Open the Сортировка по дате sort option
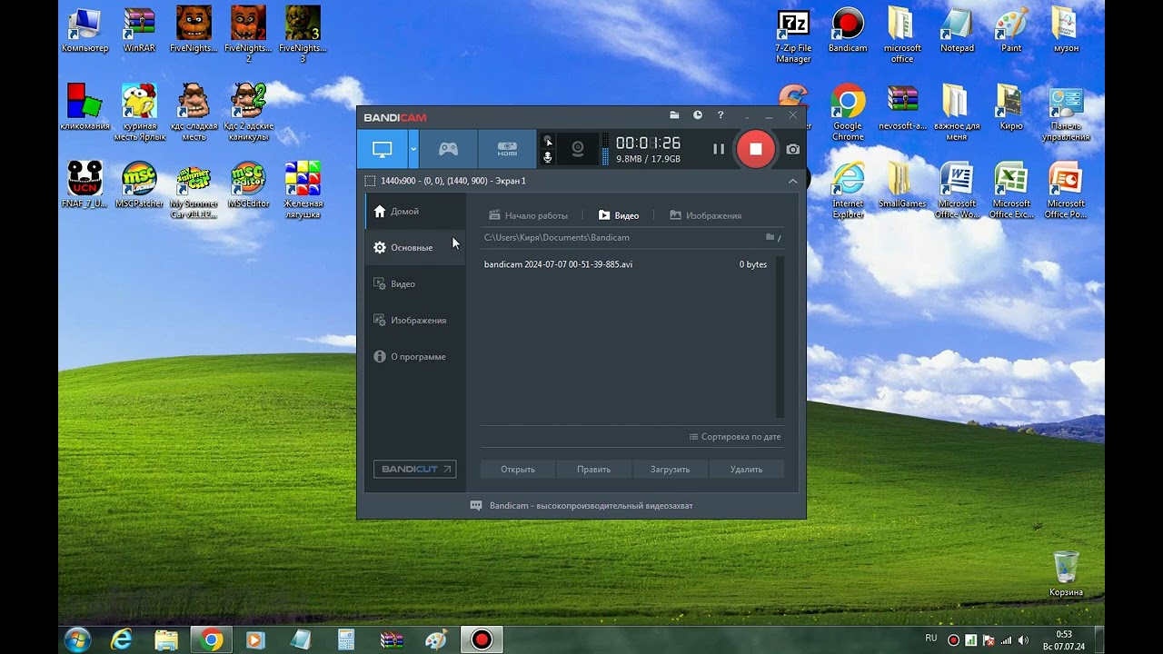The height and width of the screenshot is (654, 1163). pos(735,437)
